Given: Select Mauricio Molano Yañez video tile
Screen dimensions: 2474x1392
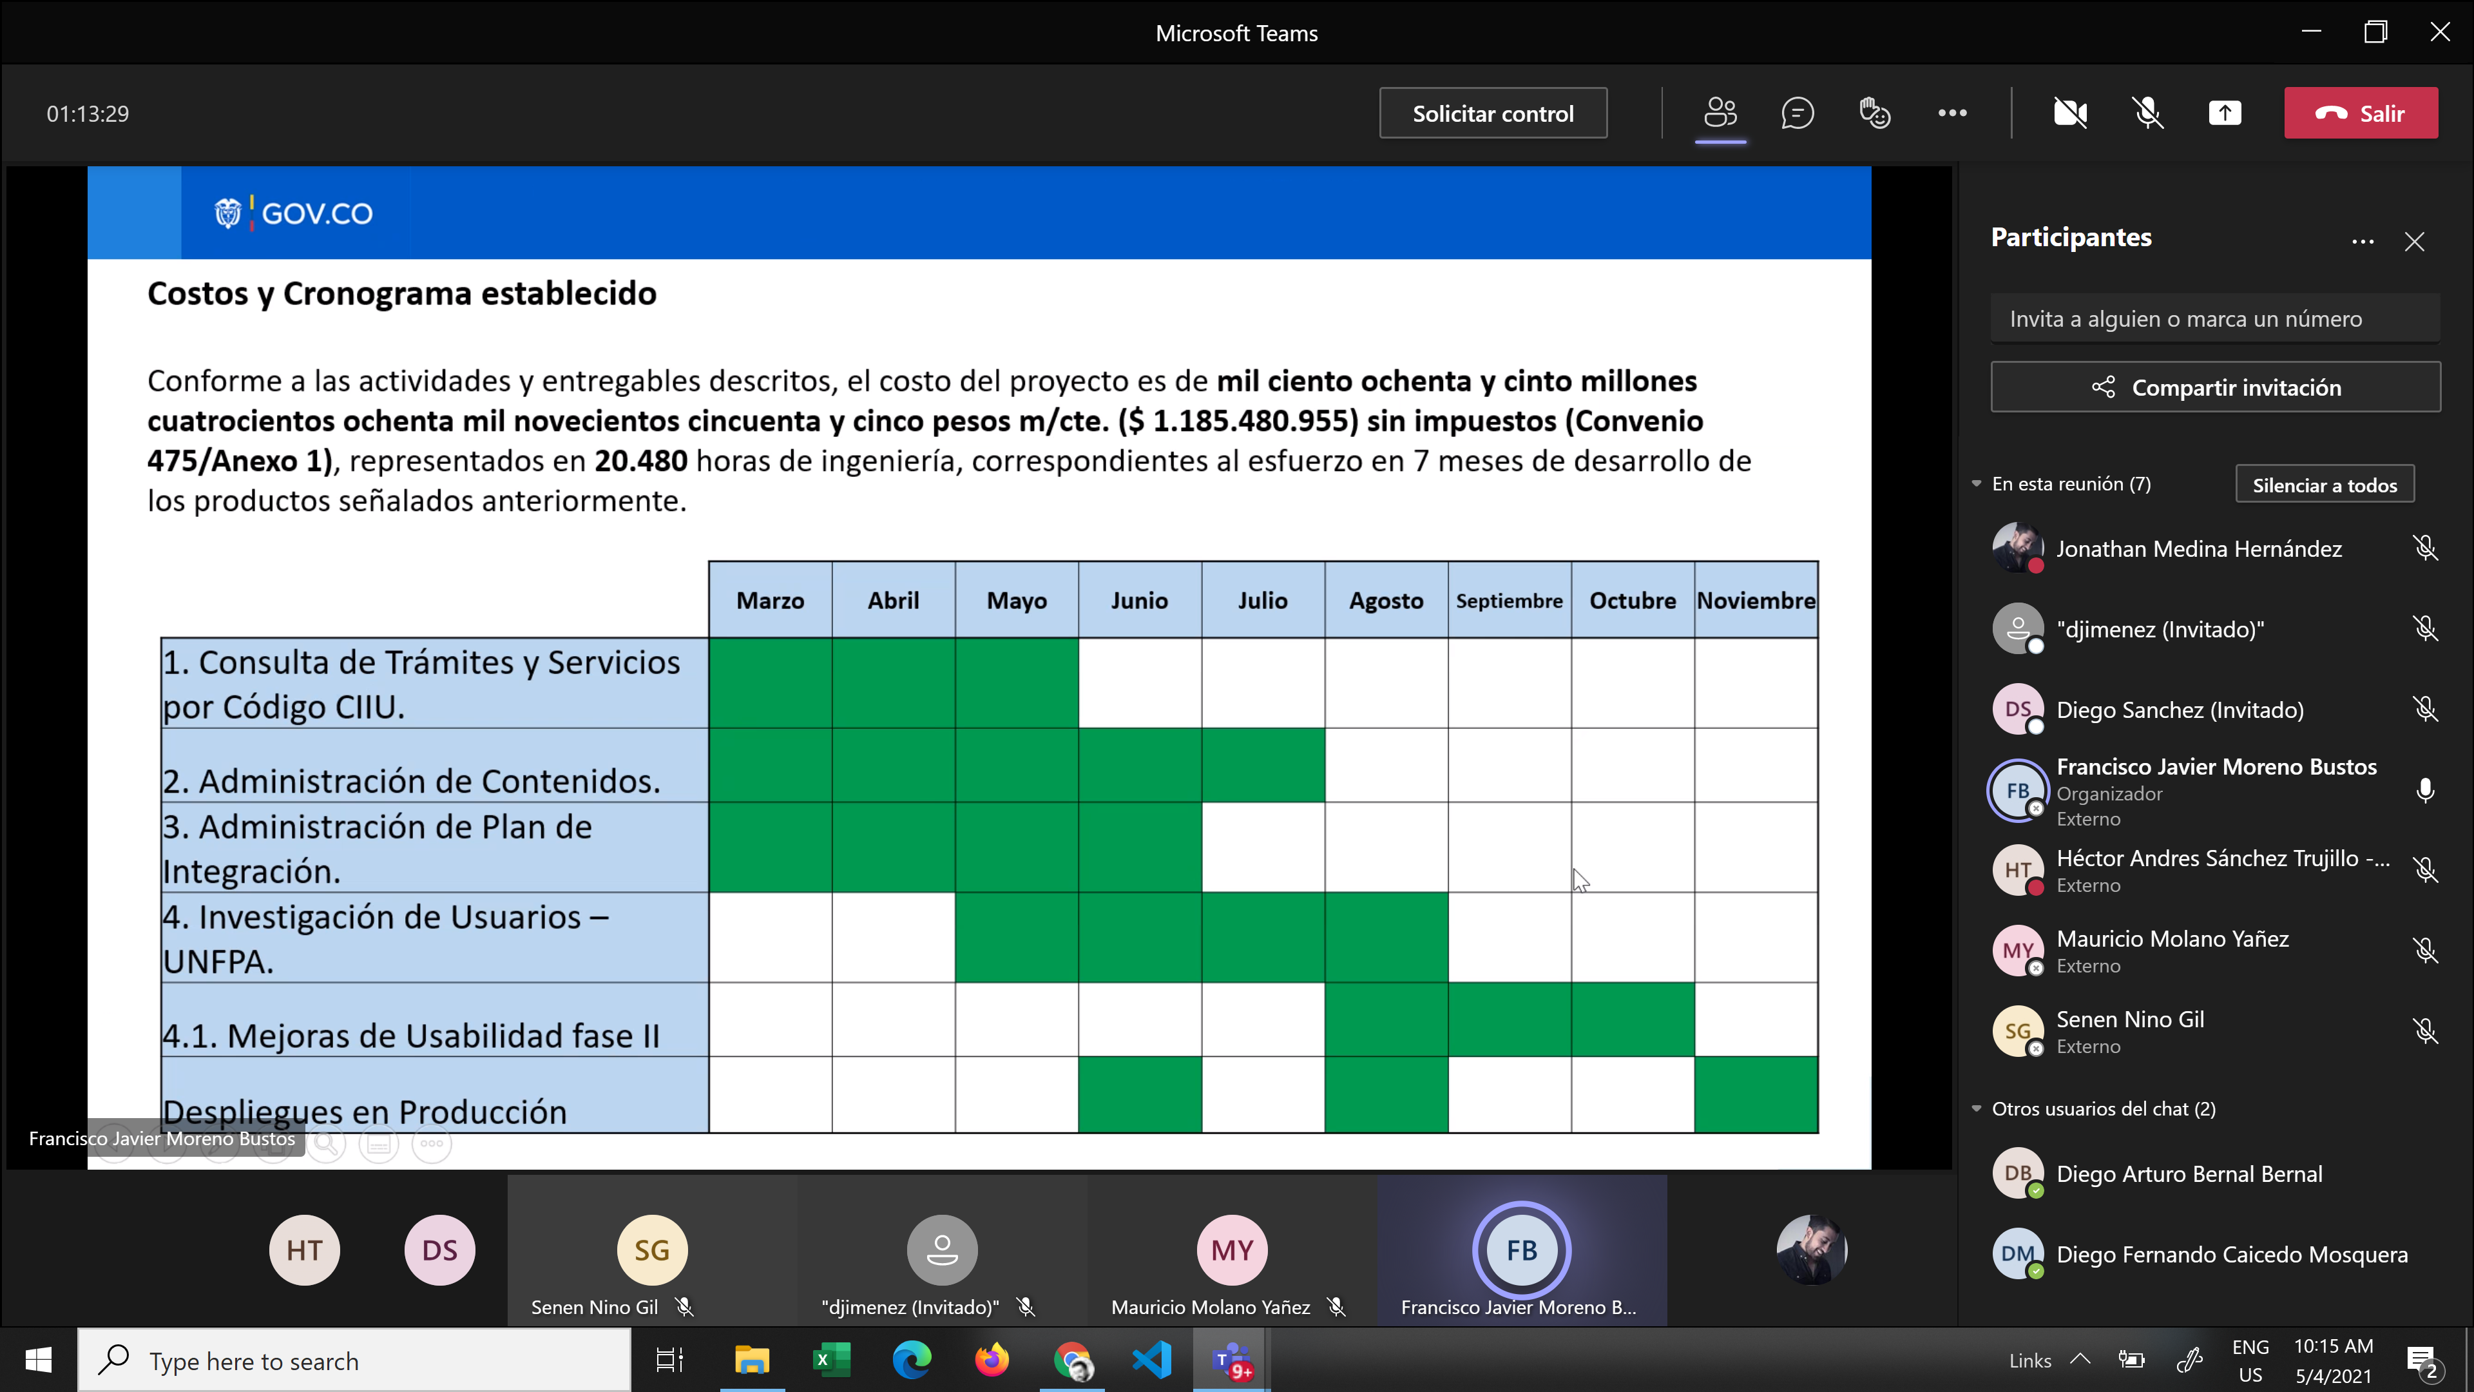Looking at the screenshot, I should click(x=1232, y=1251).
